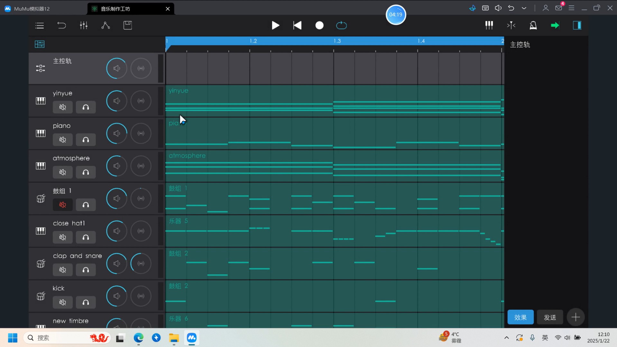Toggle the metronome icon
This screenshot has height=347, width=617.
click(533, 25)
